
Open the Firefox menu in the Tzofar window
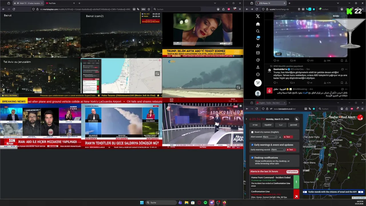(362, 109)
